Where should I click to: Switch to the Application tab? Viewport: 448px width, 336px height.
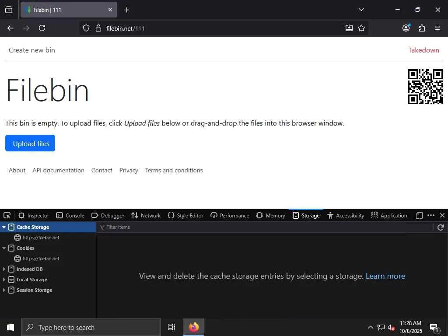click(x=389, y=215)
